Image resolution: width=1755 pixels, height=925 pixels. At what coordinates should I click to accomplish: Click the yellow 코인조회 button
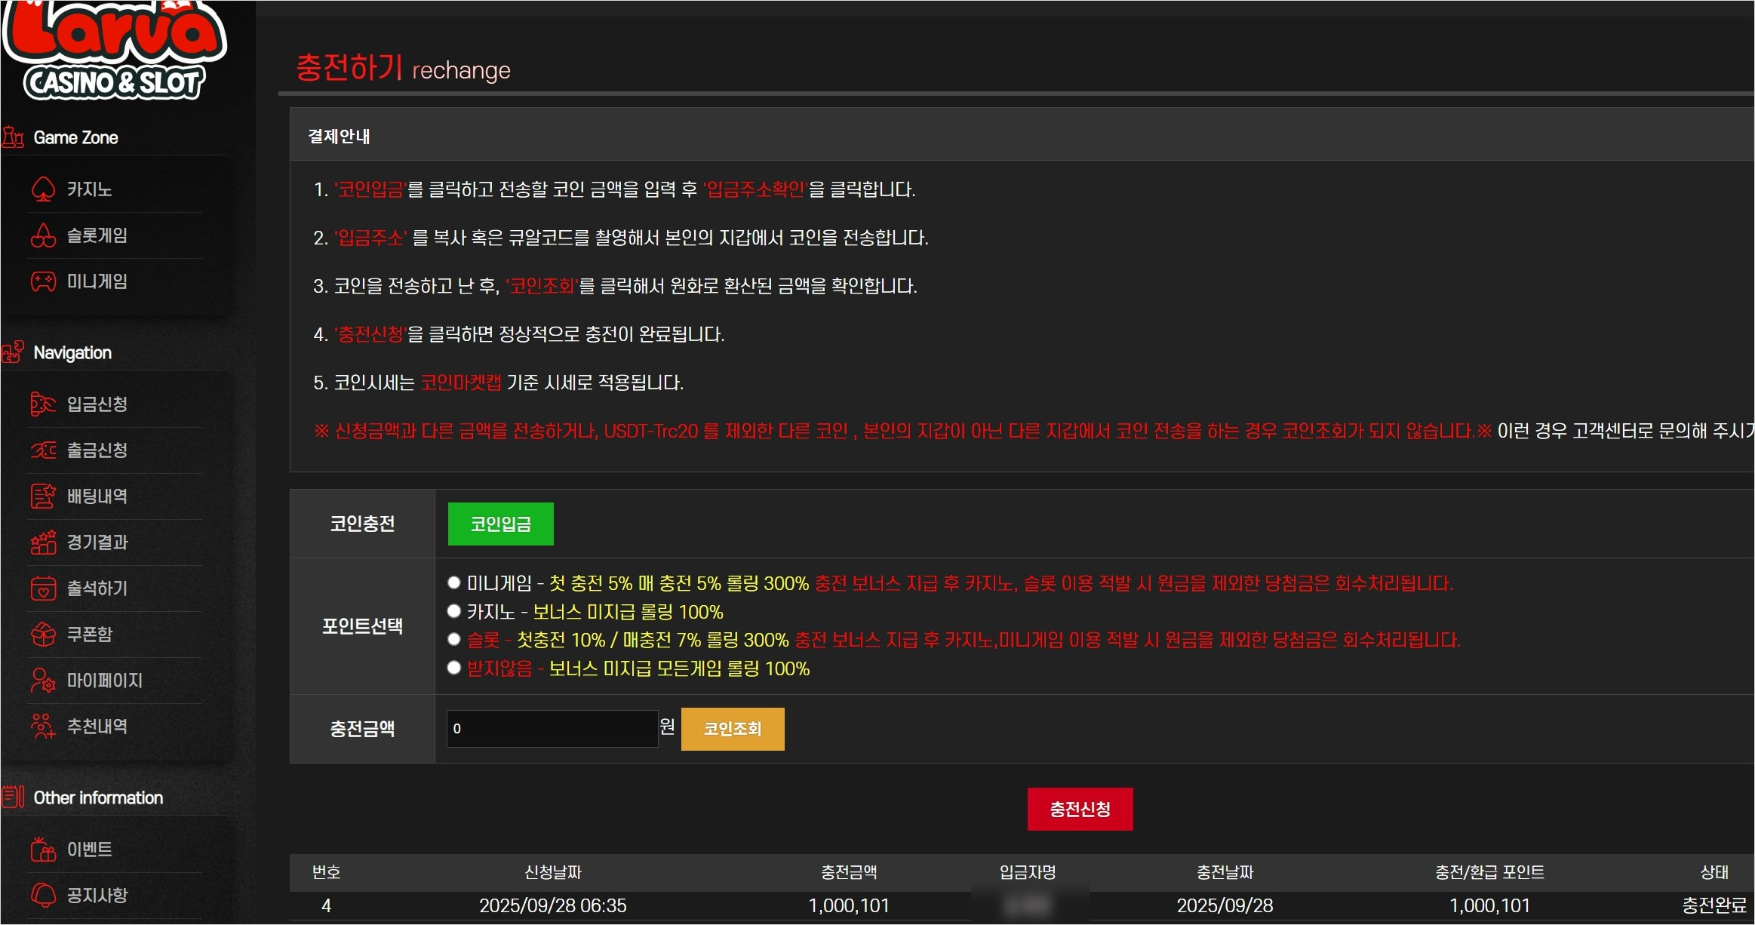click(x=732, y=729)
